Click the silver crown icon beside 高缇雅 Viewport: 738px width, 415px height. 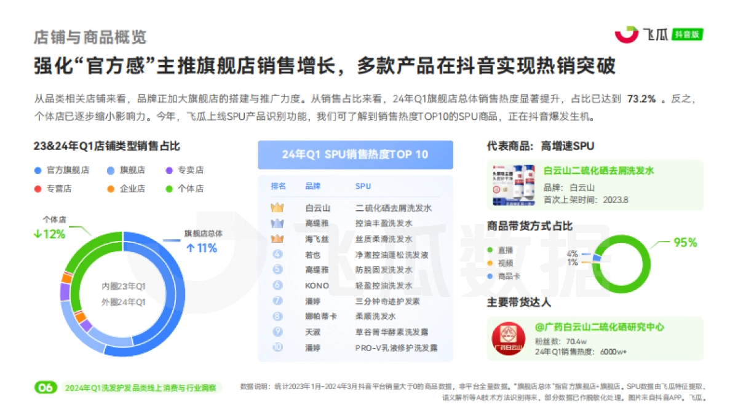click(x=277, y=222)
